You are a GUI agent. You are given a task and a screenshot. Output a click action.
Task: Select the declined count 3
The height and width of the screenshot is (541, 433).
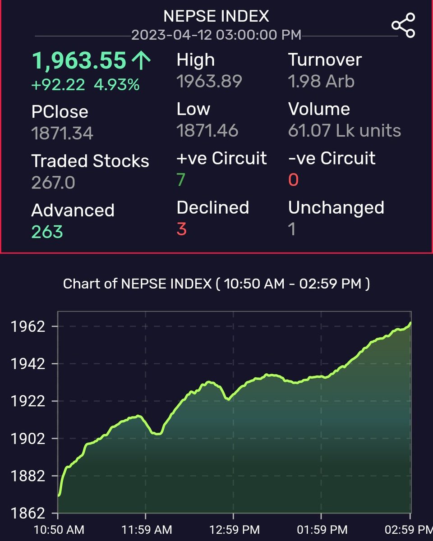point(181,229)
